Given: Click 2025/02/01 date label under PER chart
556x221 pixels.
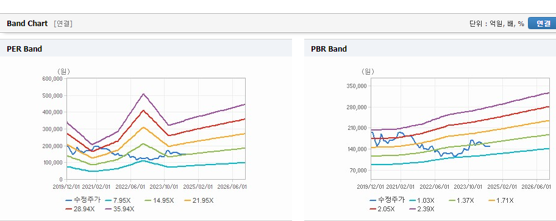Looking at the screenshot, I should point(198,186).
